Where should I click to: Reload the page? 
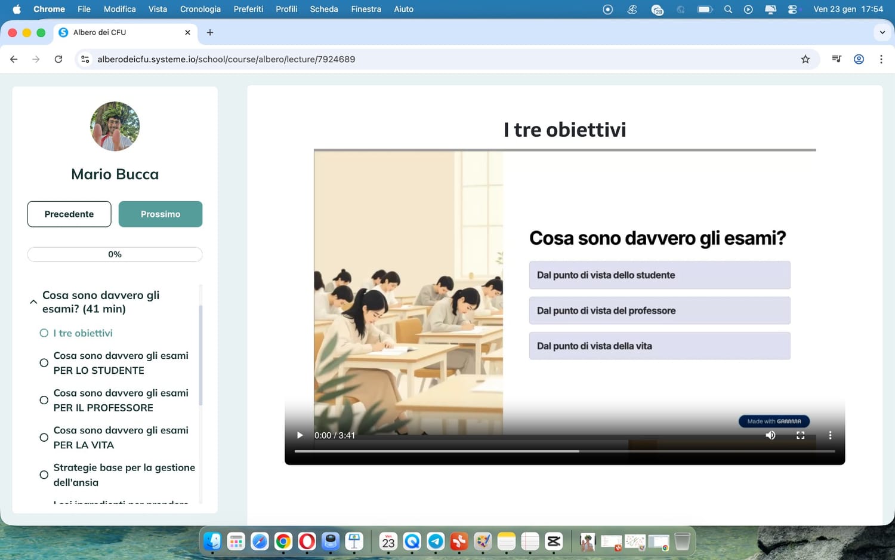click(x=58, y=59)
